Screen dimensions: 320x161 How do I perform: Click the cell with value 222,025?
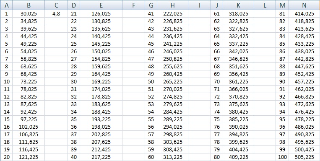pyautogui.click(x=173, y=14)
